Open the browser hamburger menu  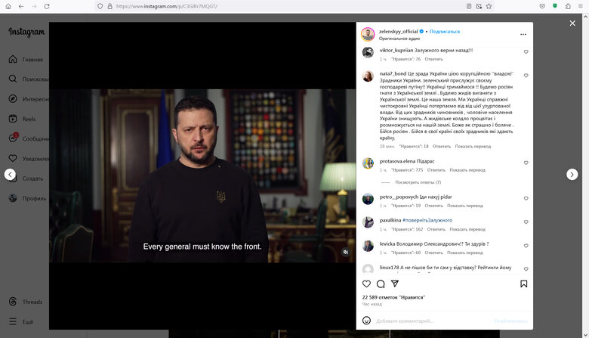point(581,6)
